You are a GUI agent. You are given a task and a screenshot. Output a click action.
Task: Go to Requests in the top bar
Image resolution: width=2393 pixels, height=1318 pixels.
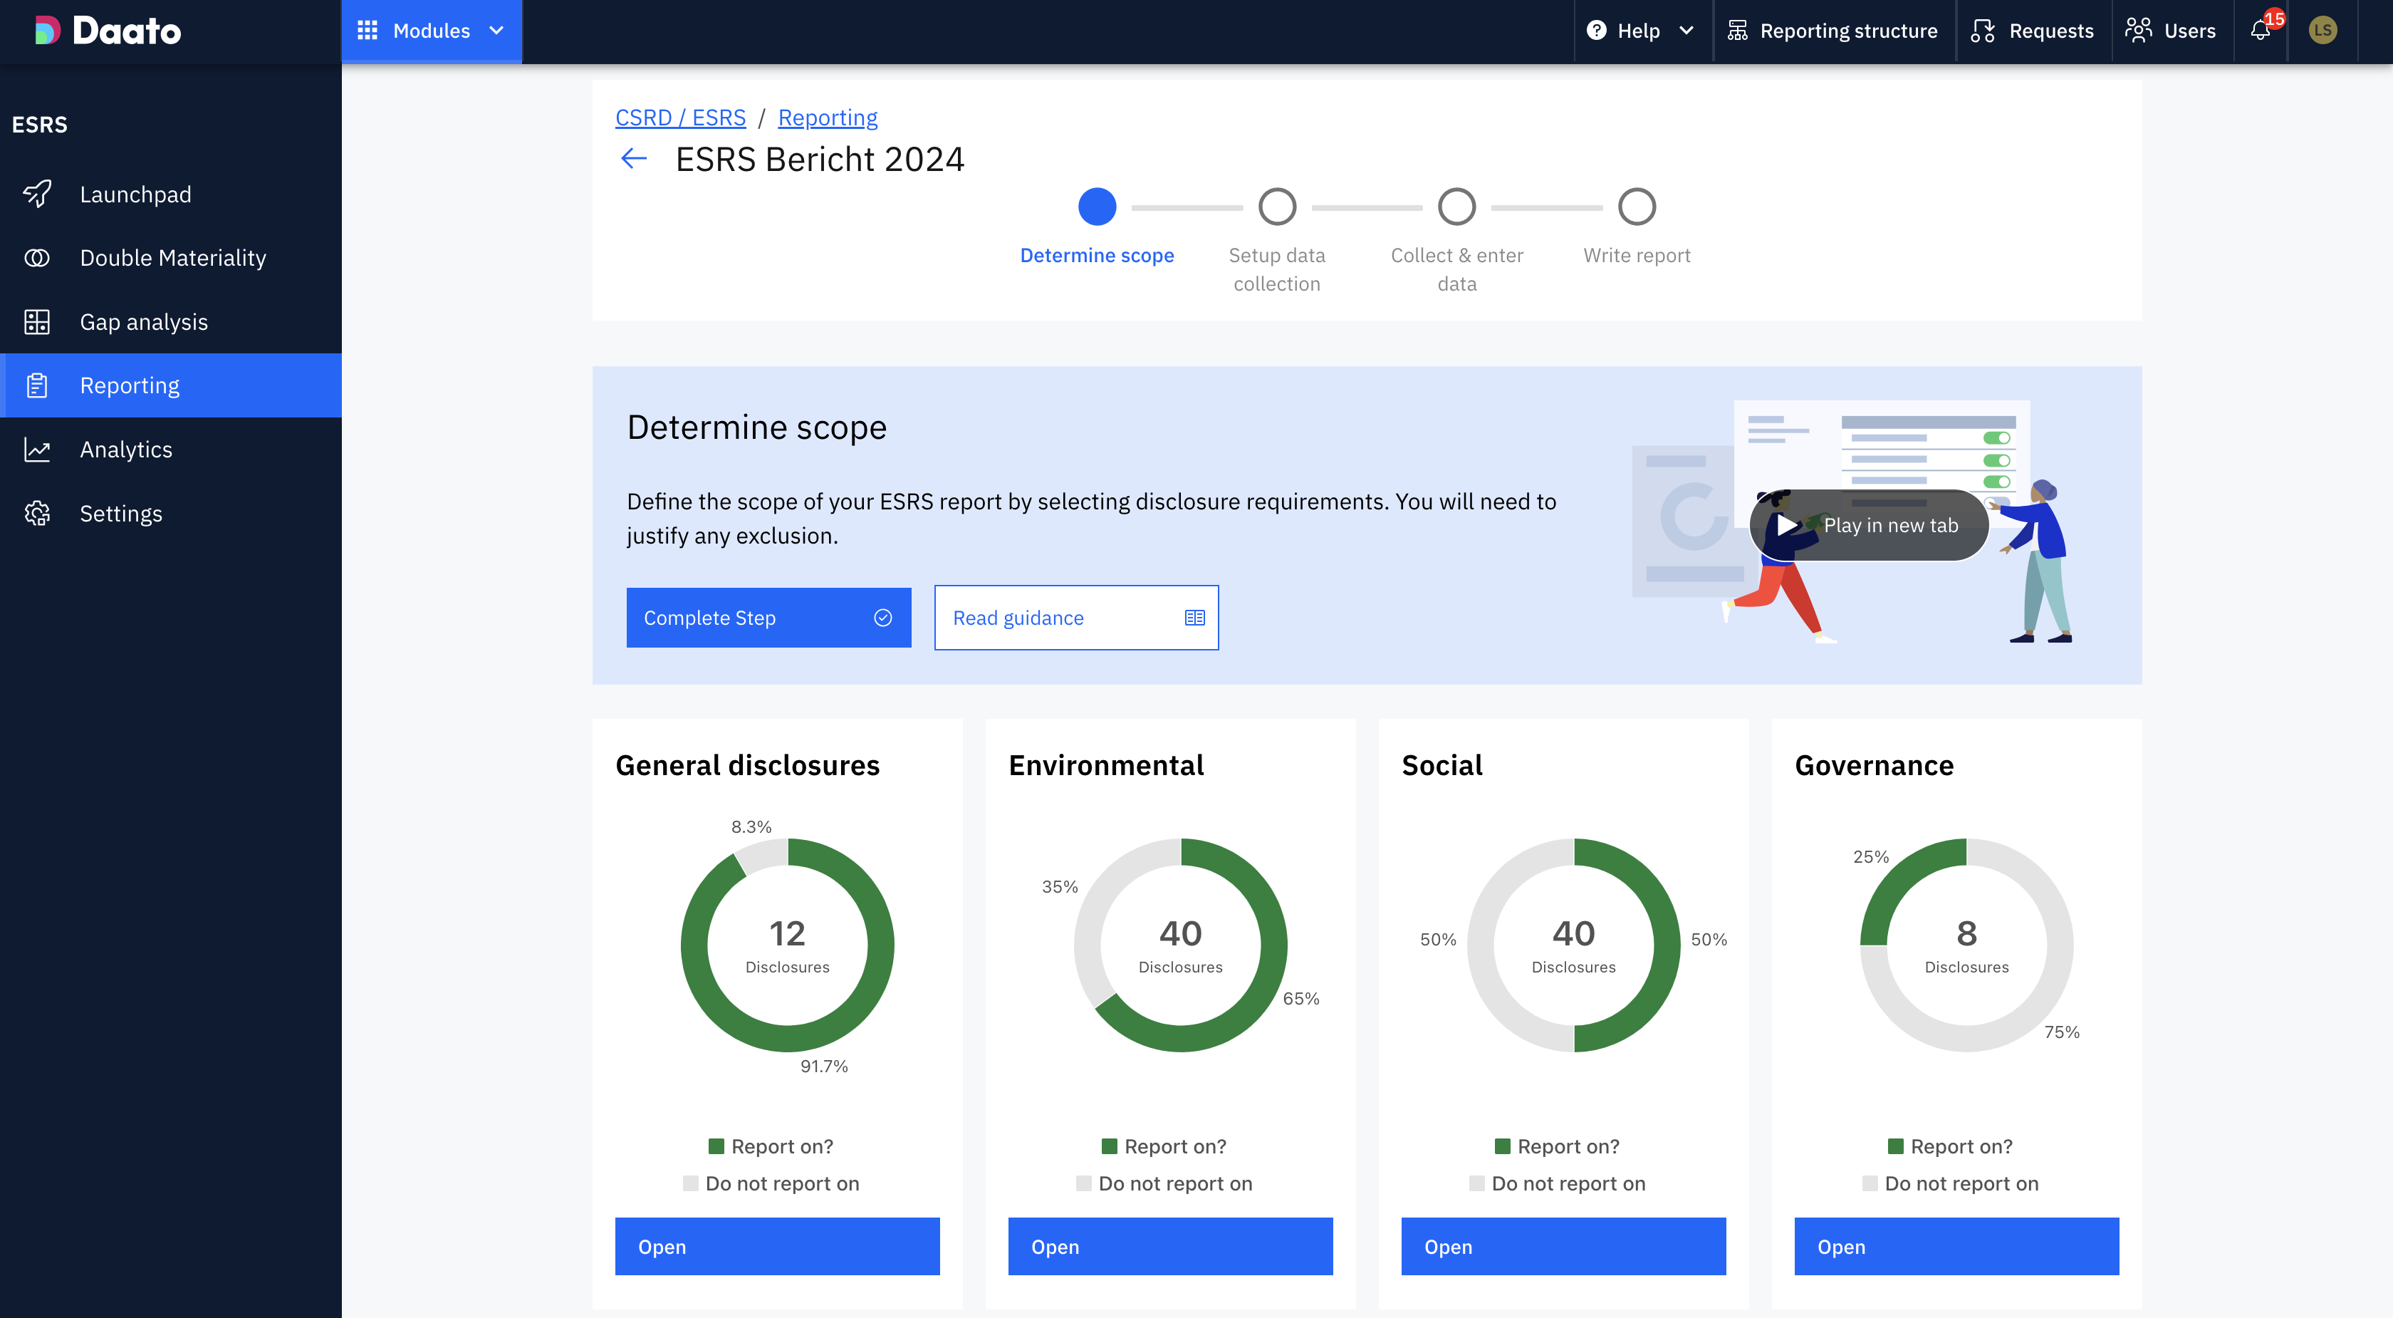2033,31
